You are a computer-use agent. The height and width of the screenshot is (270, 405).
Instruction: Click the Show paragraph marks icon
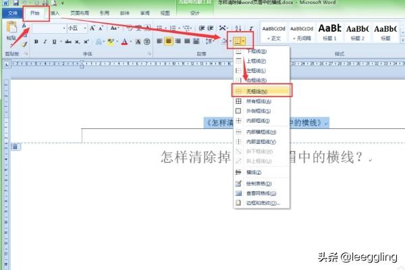point(251,28)
